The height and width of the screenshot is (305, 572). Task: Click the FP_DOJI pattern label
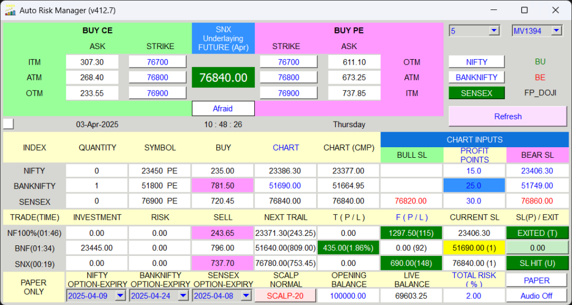coord(540,93)
